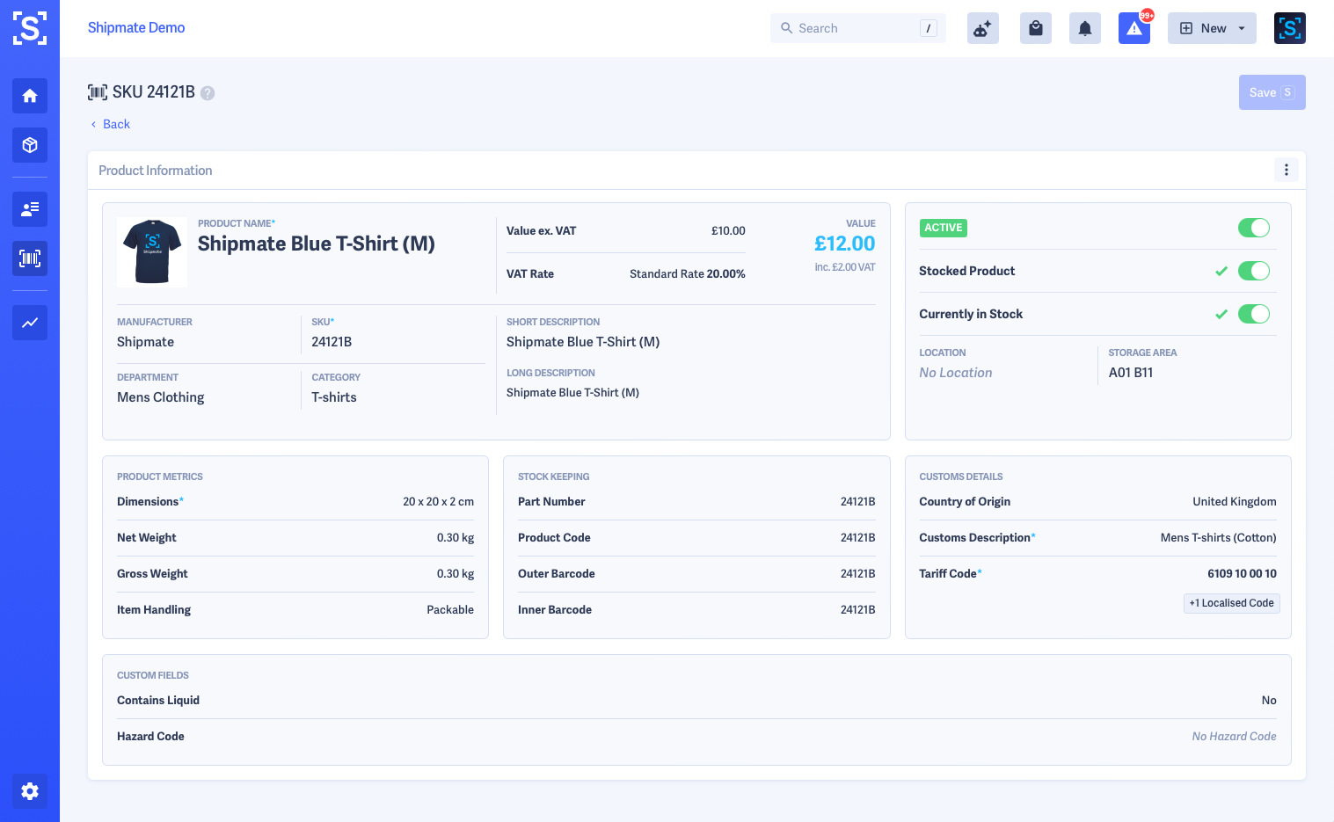Open the Reports chart icon in sidebar

pos(30,323)
